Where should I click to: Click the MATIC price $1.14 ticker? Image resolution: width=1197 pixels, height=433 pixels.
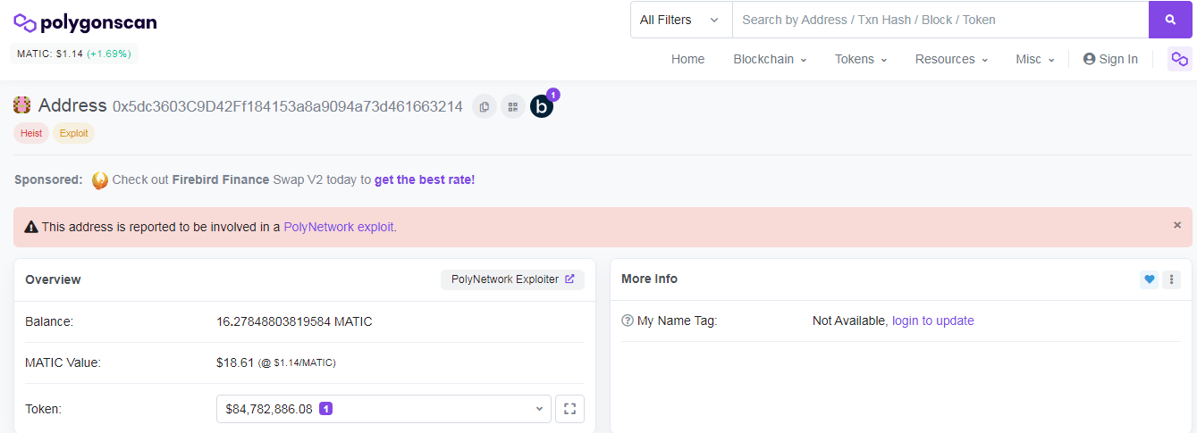74,54
